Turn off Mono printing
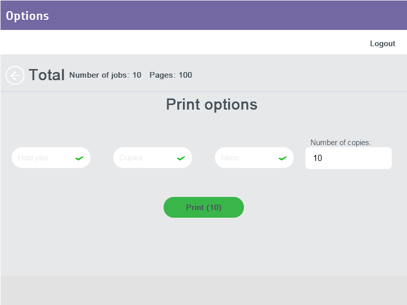407x305 pixels. coord(254,158)
